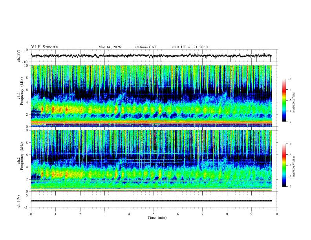Click the "VLF Spectra" title

pyautogui.click(x=44, y=47)
